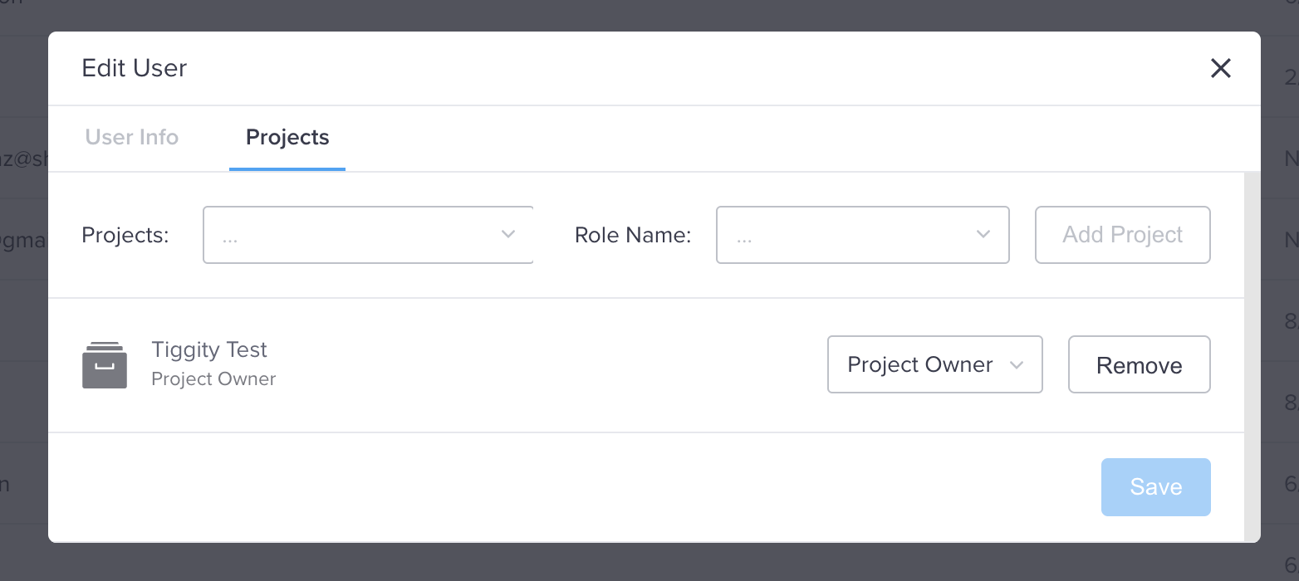Close the Edit User dialog
This screenshot has width=1299, height=581.
click(1220, 68)
